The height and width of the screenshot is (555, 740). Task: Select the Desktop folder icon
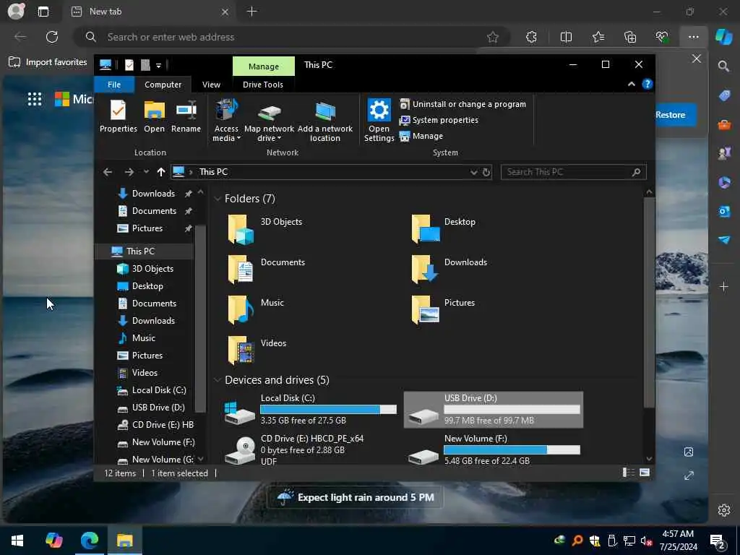(x=426, y=229)
